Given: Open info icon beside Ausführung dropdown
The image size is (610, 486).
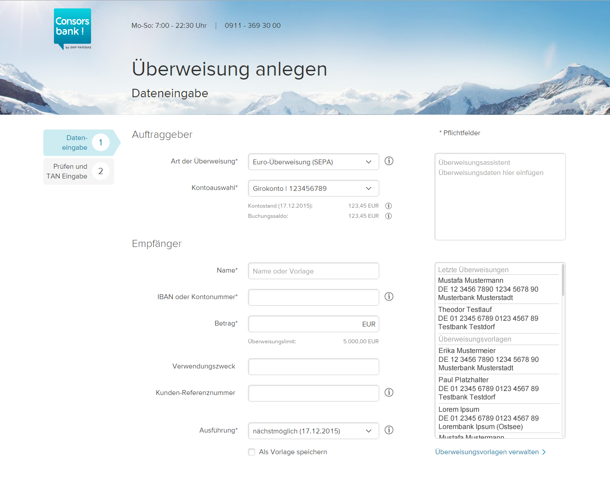Looking at the screenshot, I should click(x=389, y=430).
